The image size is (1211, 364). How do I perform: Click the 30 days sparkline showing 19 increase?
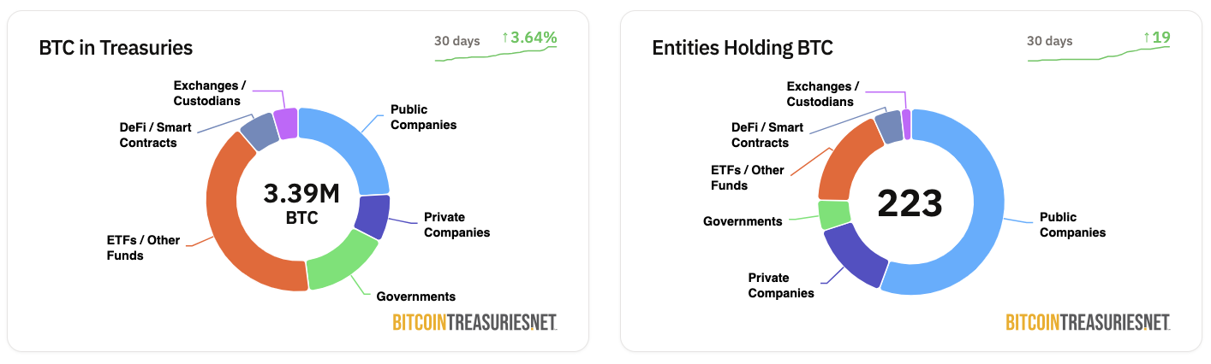pyautogui.click(x=1099, y=53)
